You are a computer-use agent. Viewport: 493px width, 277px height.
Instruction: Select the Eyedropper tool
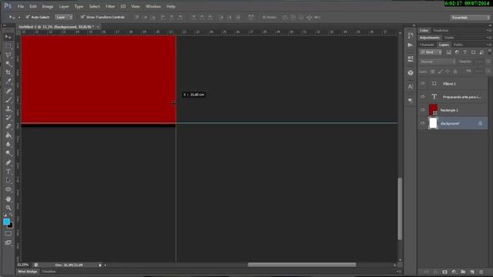pos(8,82)
